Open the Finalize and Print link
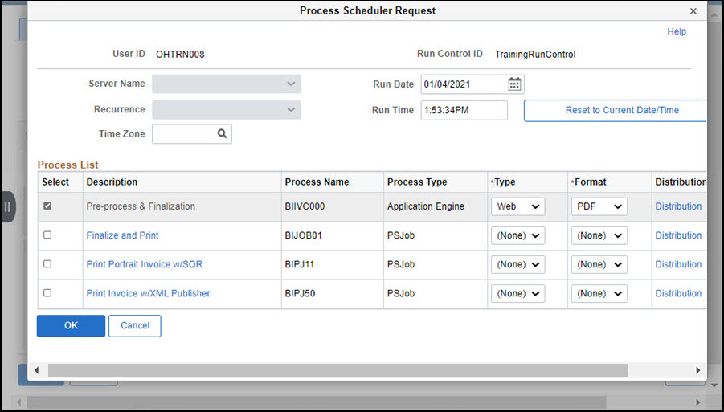This screenshot has width=724, height=412. pos(122,235)
